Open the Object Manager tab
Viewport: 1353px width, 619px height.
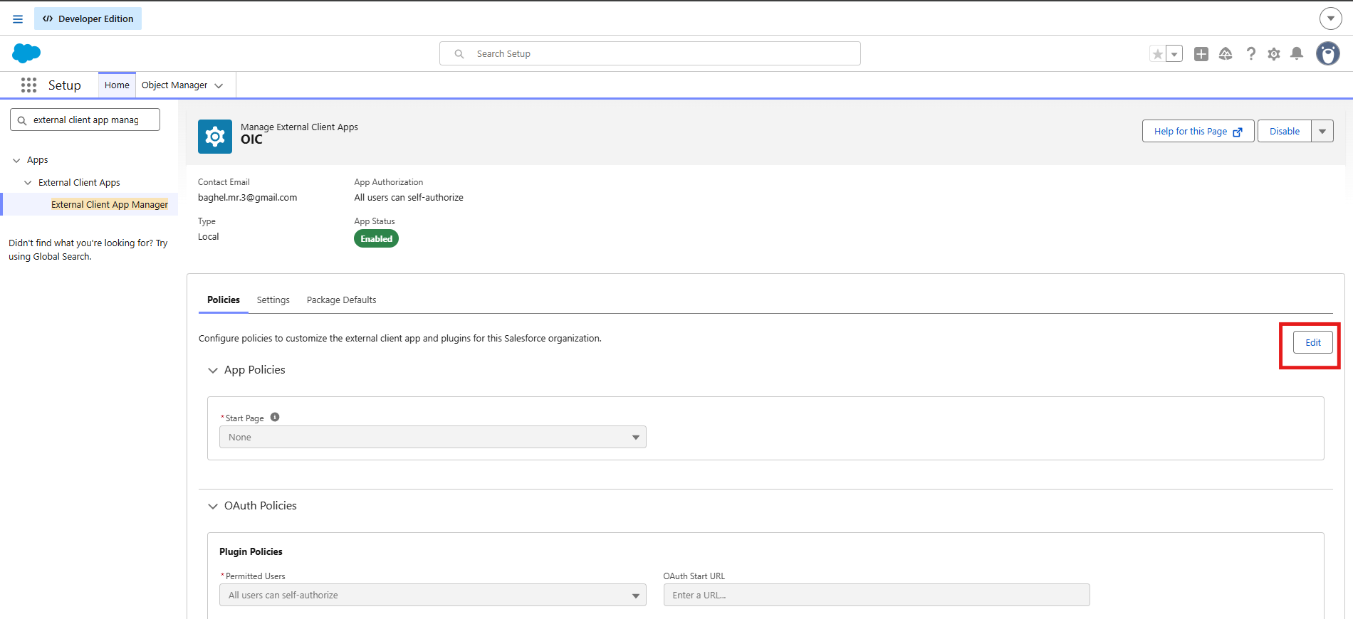click(174, 85)
